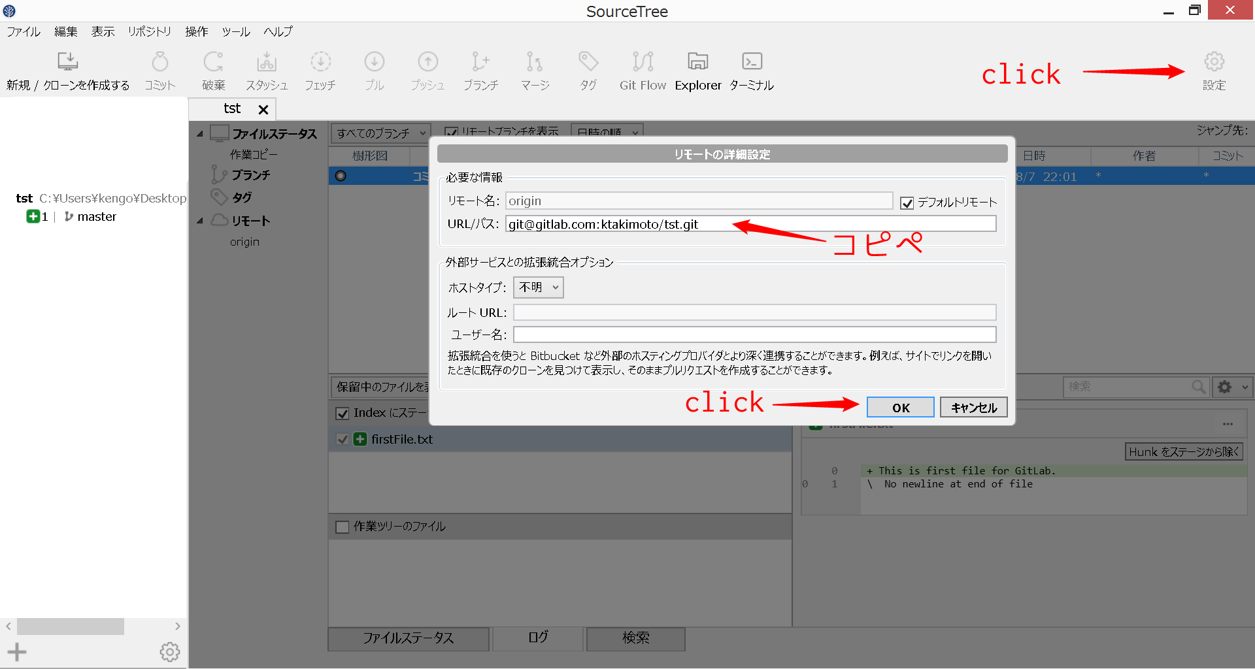
Task: Click the Push (プッシュ) toolbar icon
Action: (428, 61)
